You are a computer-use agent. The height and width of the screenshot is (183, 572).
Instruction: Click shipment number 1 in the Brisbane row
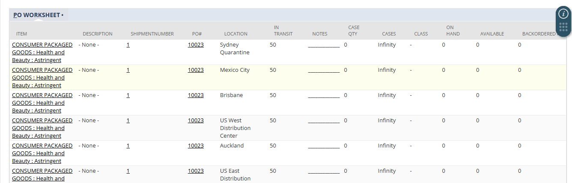coord(128,95)
